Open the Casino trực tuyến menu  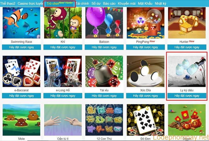(30, 3)
